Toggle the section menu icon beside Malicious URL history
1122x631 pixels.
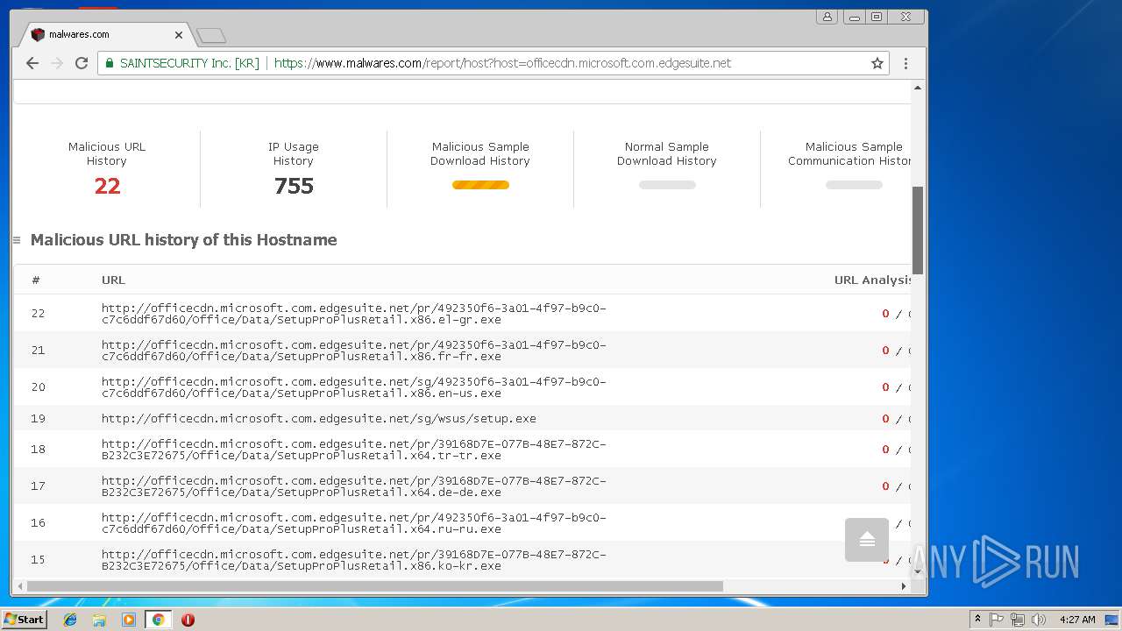(x=17, y=240)
